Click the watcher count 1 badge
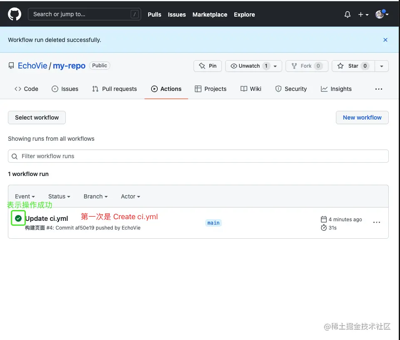 pos(266,66)
